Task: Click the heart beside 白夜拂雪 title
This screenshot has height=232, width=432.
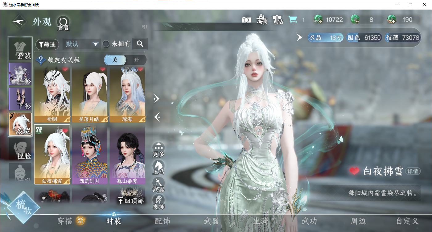Action: coord(355,171)
